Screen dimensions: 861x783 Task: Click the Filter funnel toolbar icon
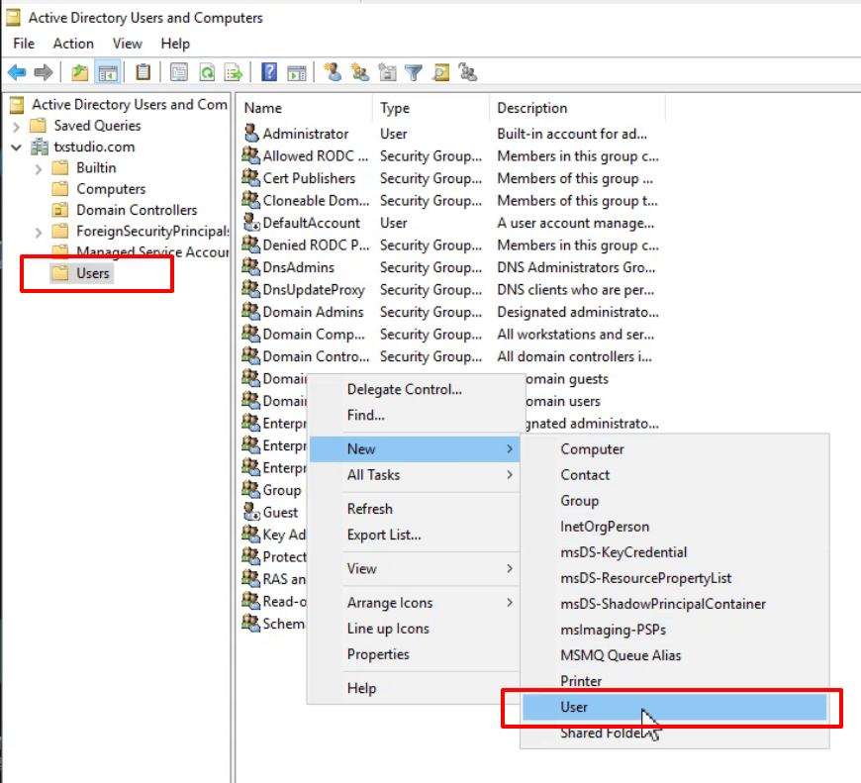coord(414,72)
